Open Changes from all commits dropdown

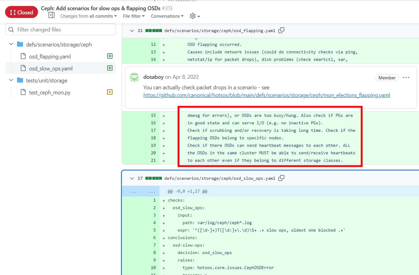tap(89, 16)
